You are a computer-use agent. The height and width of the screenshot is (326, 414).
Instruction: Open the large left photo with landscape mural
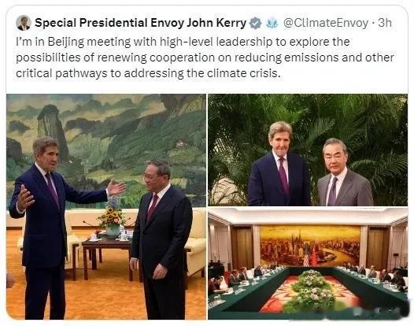106,206
